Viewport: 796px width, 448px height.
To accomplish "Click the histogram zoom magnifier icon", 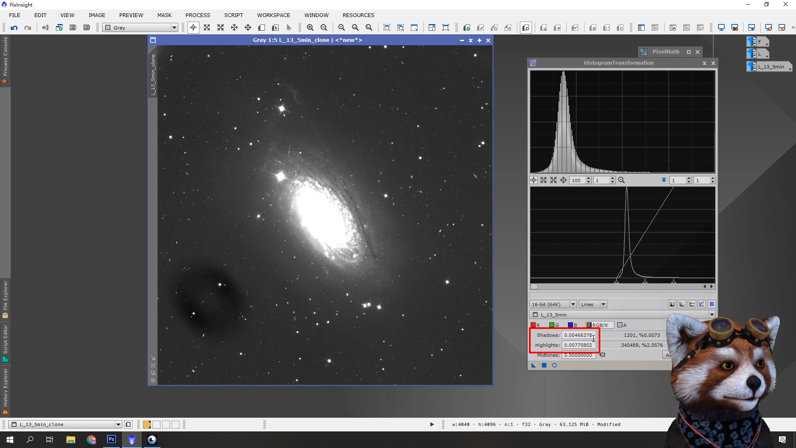I will pyautogui.click(x=621, y=180).
